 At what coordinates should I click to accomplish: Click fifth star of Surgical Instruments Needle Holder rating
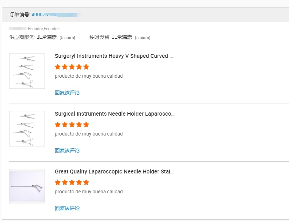tap(86, 125)
